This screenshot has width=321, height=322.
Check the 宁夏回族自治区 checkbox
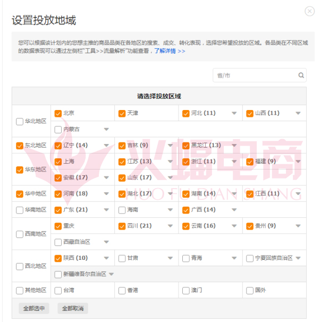[250, 258]
